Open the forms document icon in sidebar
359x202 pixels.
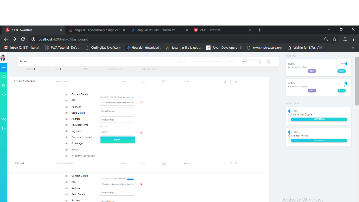tap(4, 85)
